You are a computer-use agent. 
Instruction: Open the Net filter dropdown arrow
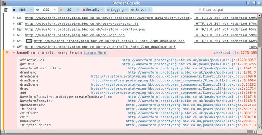(x=31, y=10)
